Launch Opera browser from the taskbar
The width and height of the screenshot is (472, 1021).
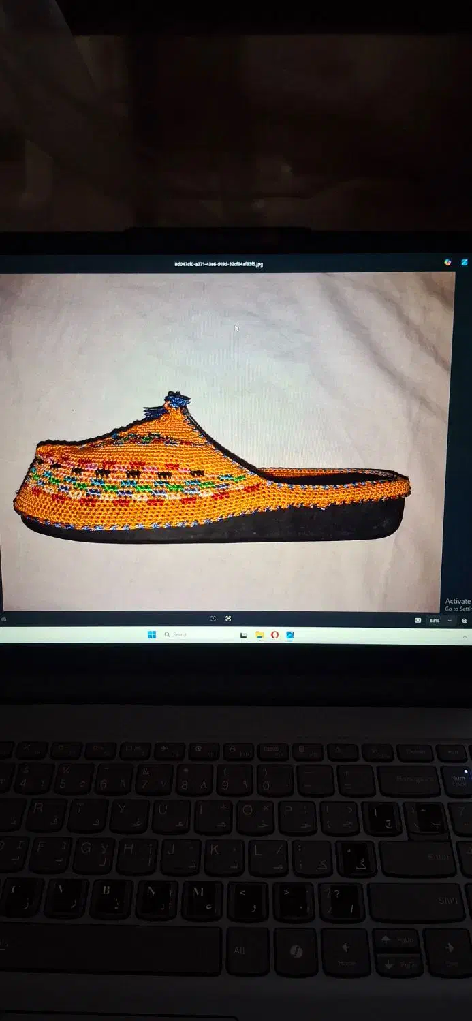274,635
